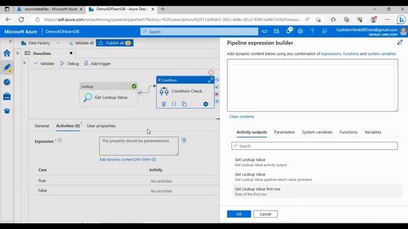This screenshot has width=408, height=229.
Task: Click OK in expression builder
Action: (239, 214)
